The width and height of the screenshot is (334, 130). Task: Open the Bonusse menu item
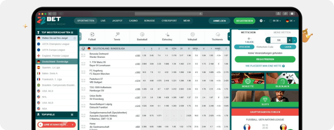(x=150, y=21)
